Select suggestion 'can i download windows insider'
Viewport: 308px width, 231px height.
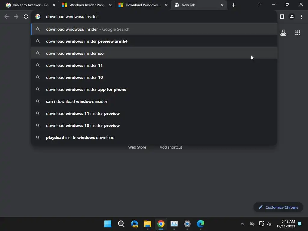(154, 101)
